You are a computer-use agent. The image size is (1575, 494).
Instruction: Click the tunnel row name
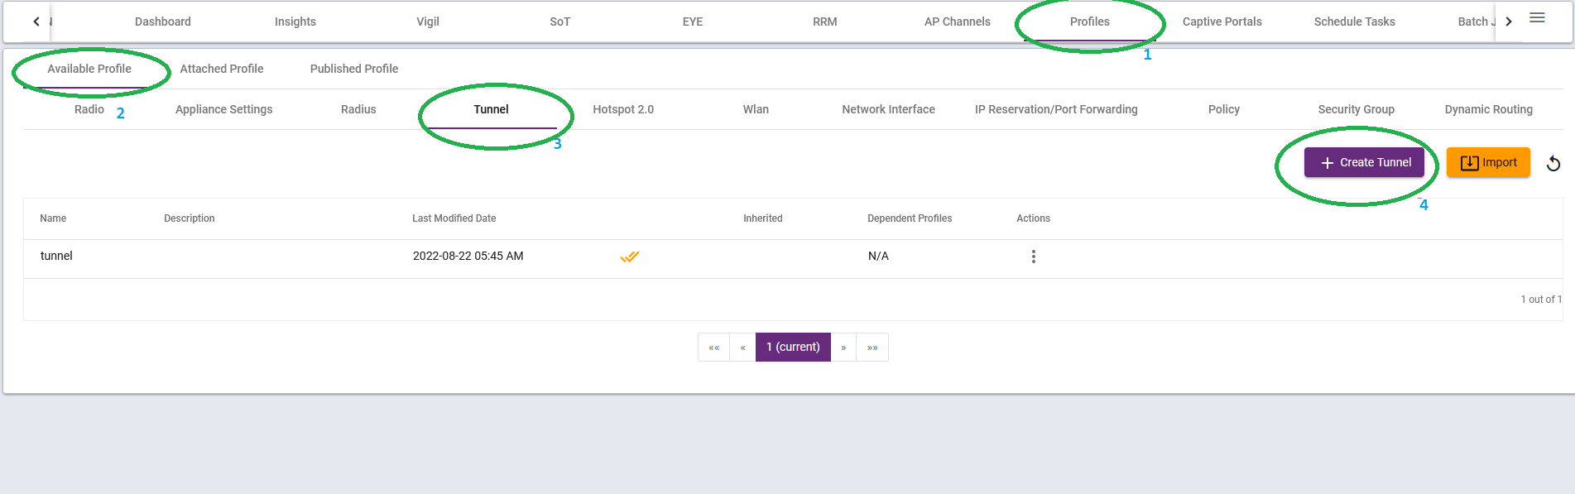click(x=56, y=256)
